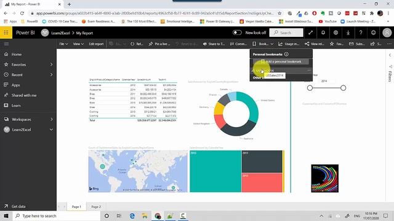Image resolution: width=394 pixels, height=221 pixels.
Task: Open Shared with me
Action: pos(24,95)
